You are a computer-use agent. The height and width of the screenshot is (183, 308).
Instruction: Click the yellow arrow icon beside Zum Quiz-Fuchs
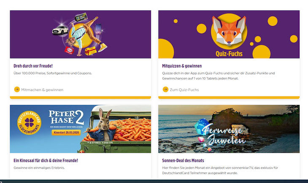pos(165,89)
